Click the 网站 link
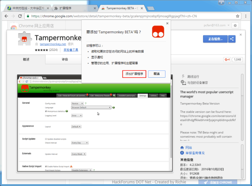 189,147
